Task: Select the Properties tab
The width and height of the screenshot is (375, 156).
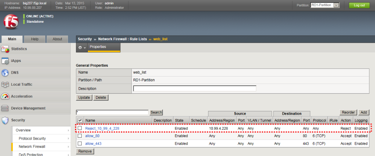Action: (x=104, y=47)
